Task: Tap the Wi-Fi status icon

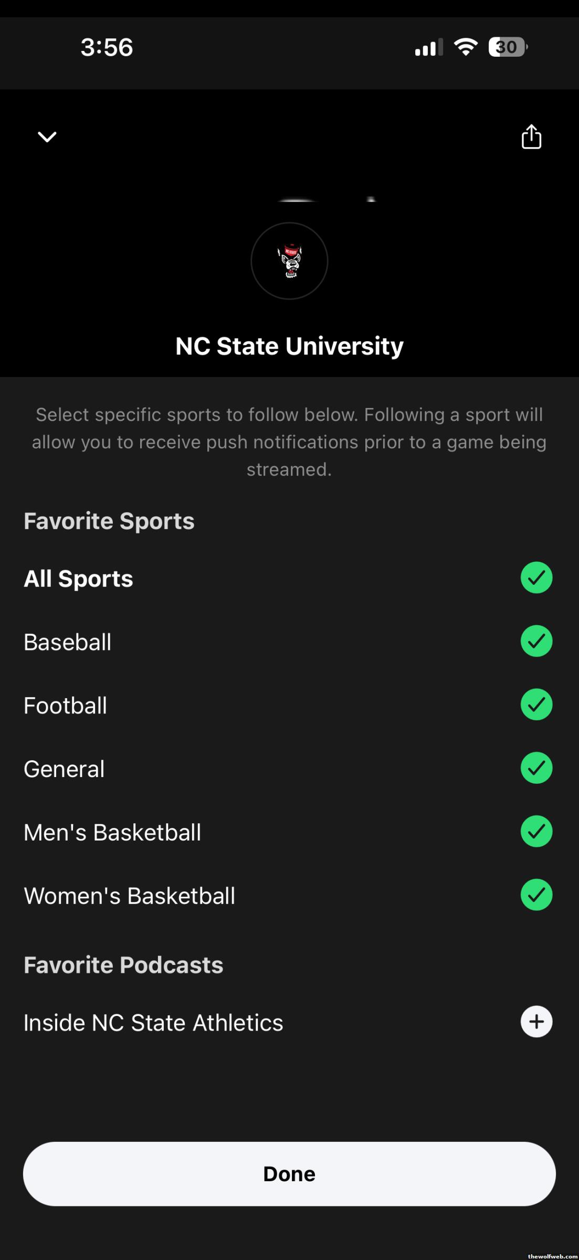Action: coord(465,47)
